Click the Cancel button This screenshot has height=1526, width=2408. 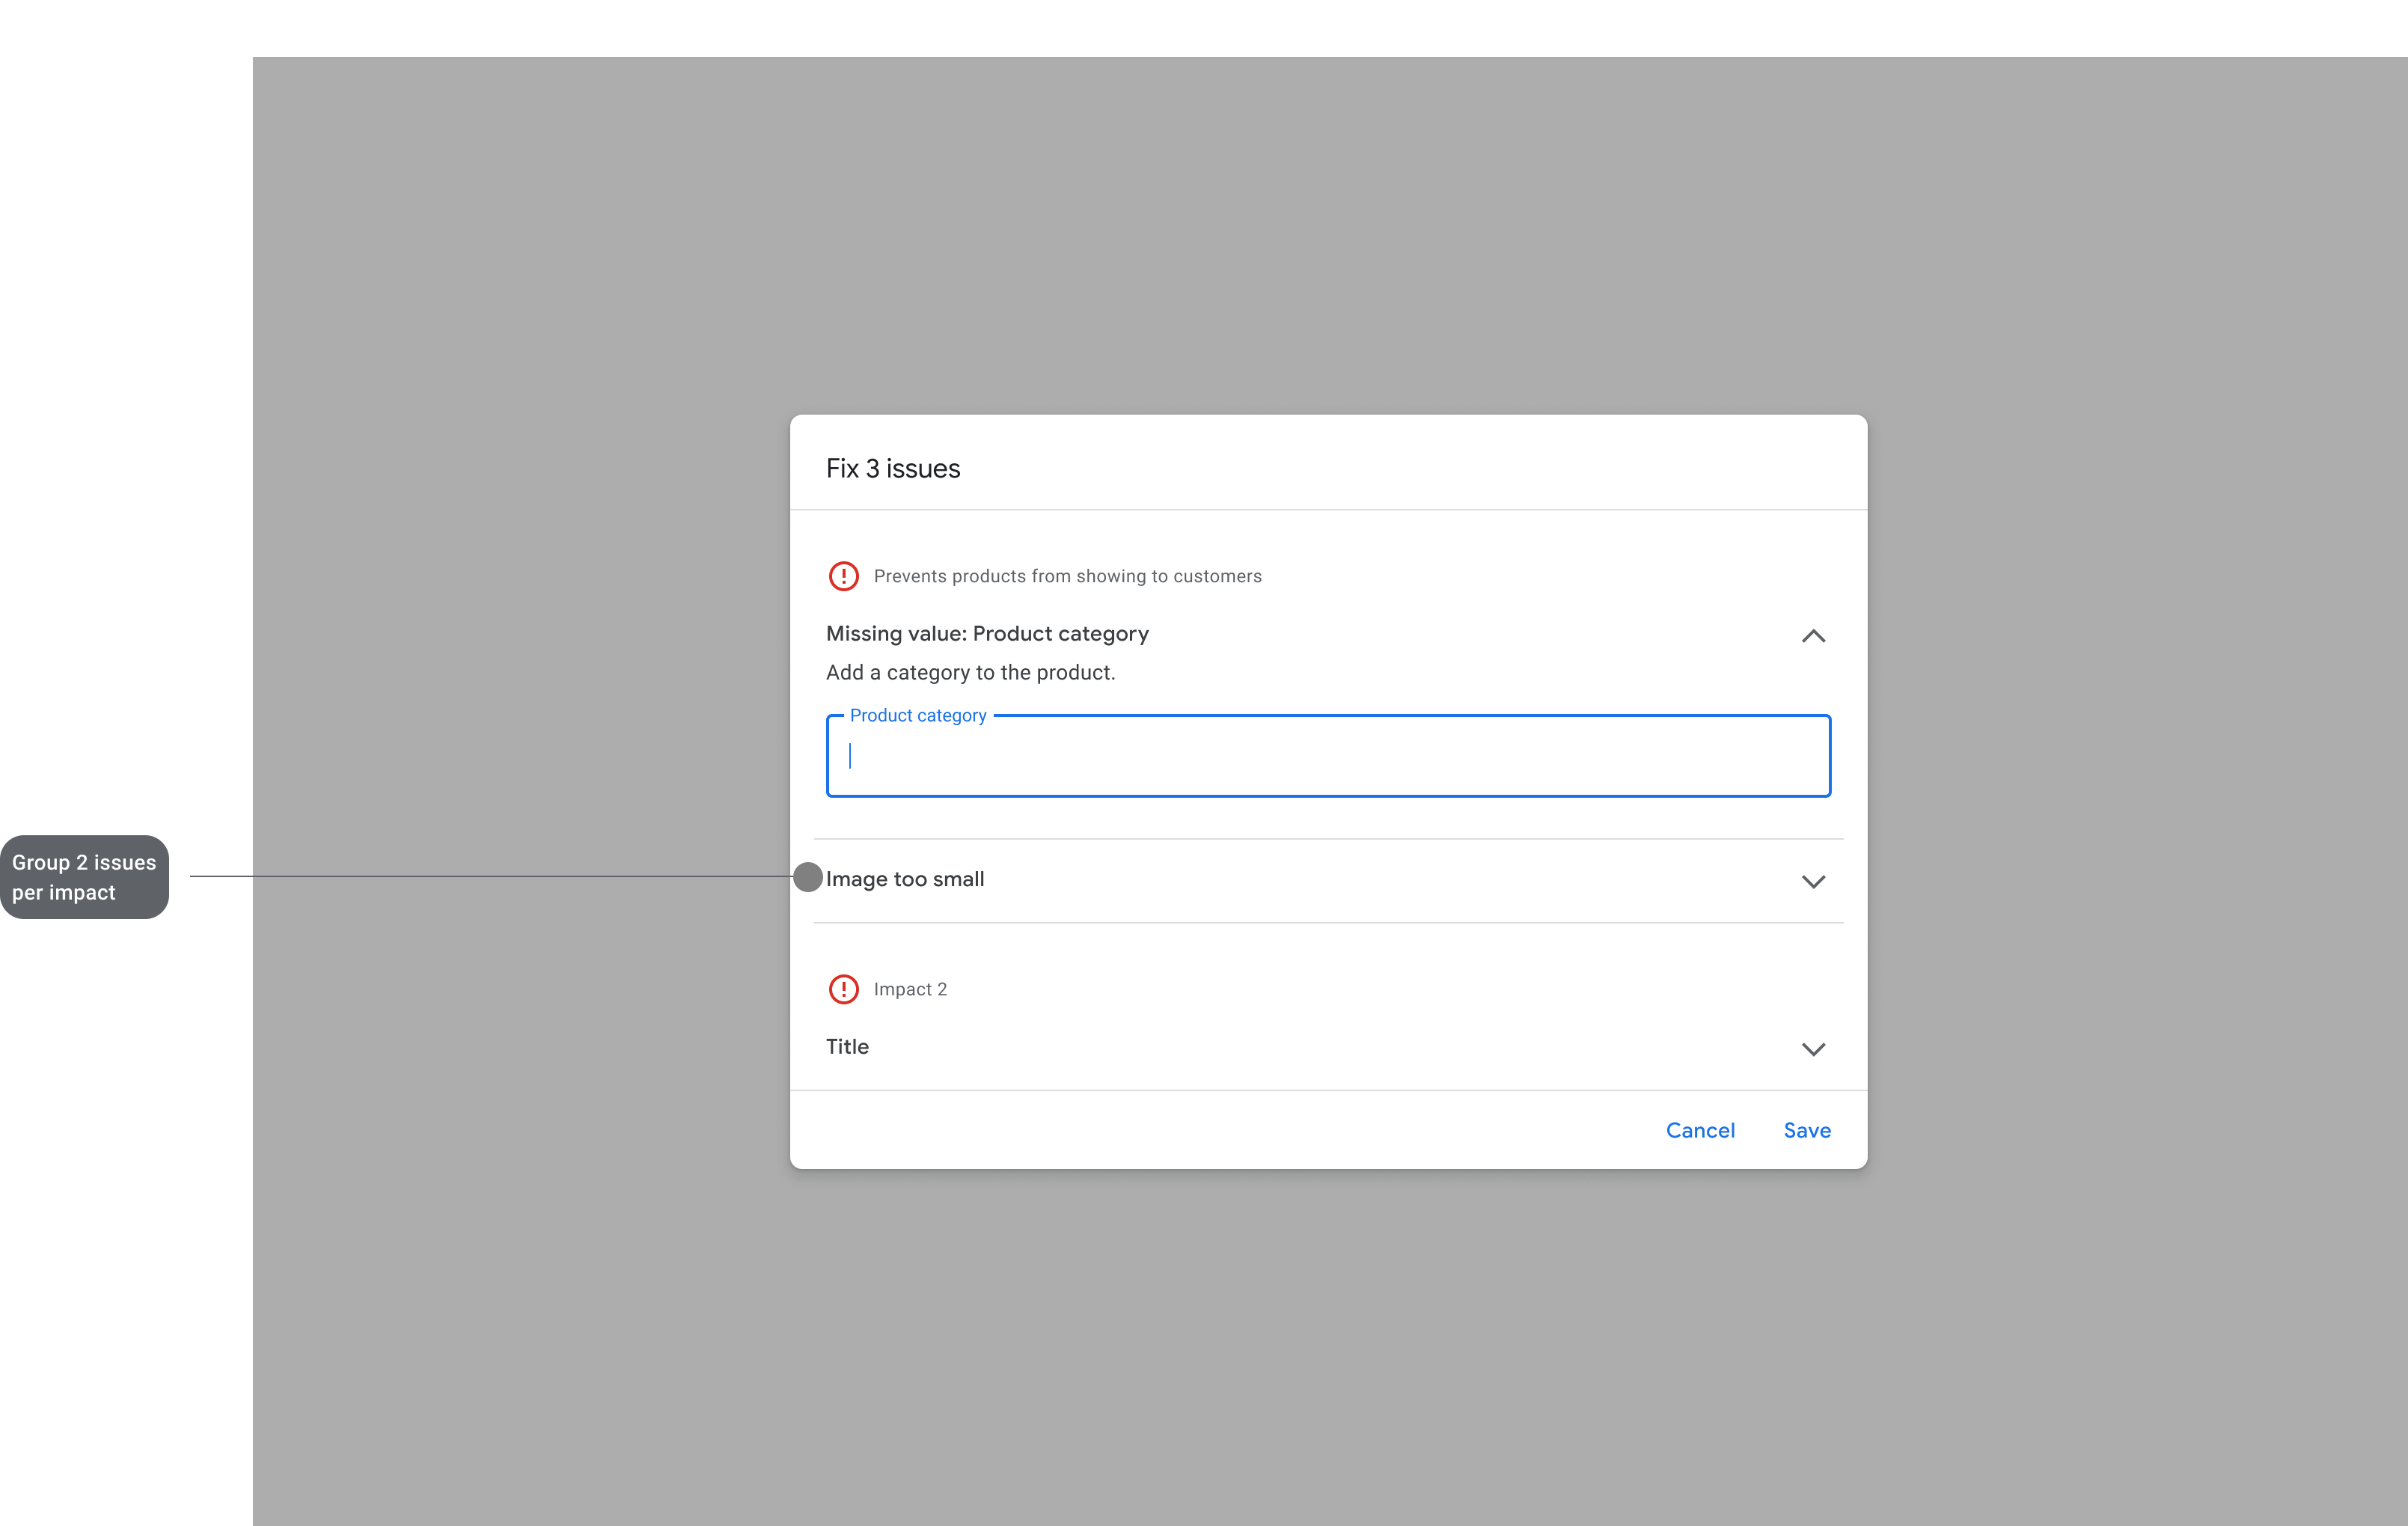coord(1700,1130)
